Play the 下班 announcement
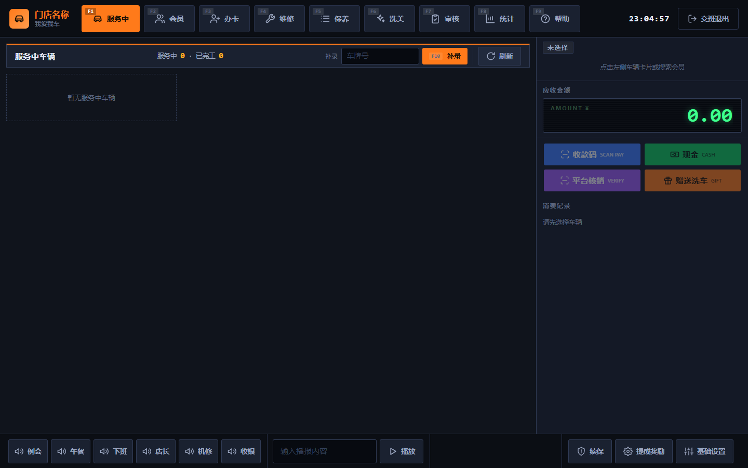Viewport: 748px width, 468px height. point(113,451)
